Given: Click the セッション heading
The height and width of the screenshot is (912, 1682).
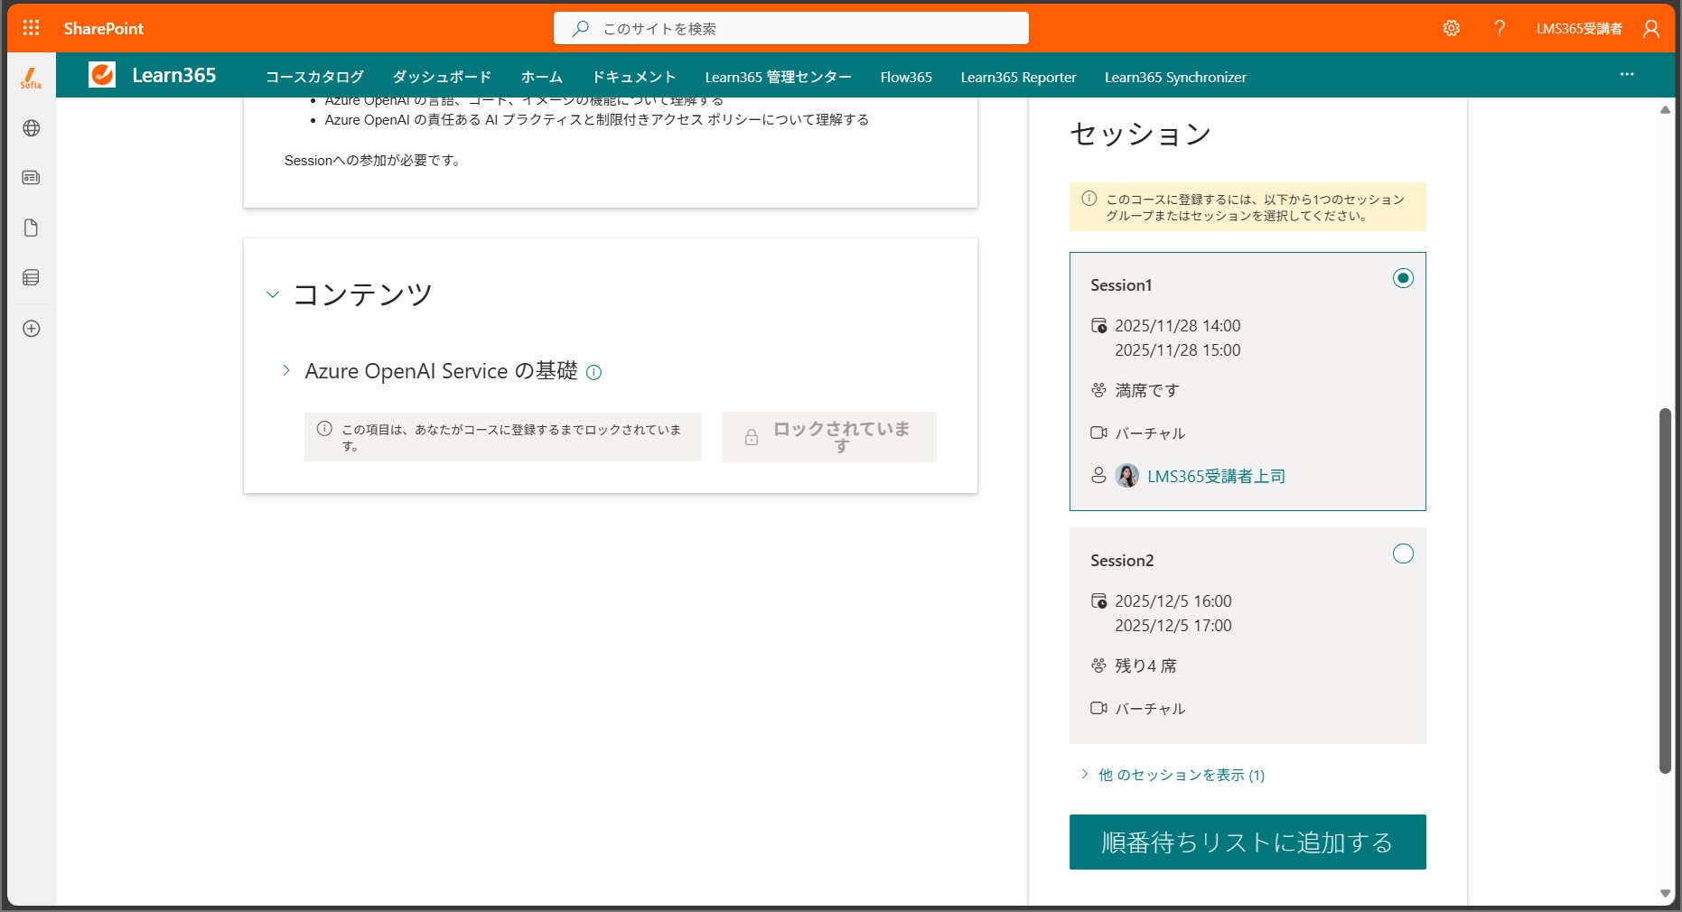Looking at the screenshot, I should [x=1141, y=134].
